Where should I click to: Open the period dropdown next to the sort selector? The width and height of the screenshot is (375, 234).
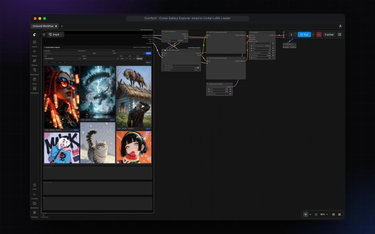coord(100,58)
